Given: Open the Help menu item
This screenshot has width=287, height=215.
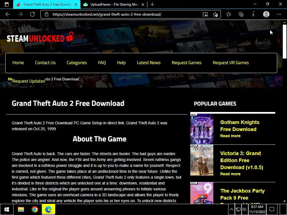Looking at the screenshot, I should (x=121, y=63).
